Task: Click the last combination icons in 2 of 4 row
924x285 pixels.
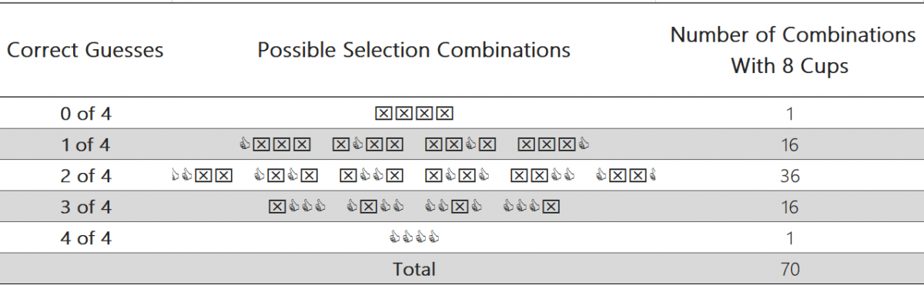Action: [627, 176]
